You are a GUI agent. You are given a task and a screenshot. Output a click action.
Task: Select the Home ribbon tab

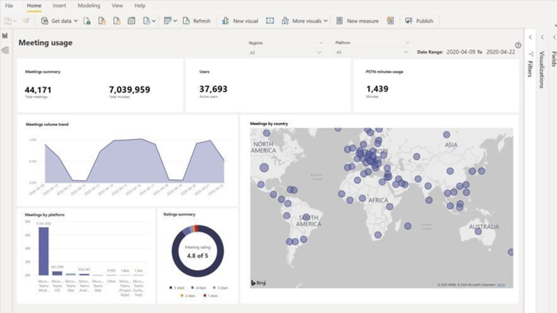click(x=34, y=6)
